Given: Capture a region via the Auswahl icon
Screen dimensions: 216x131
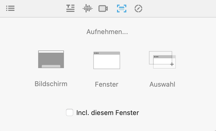Looking at the screenshot, I should click(x=162, y=60).
